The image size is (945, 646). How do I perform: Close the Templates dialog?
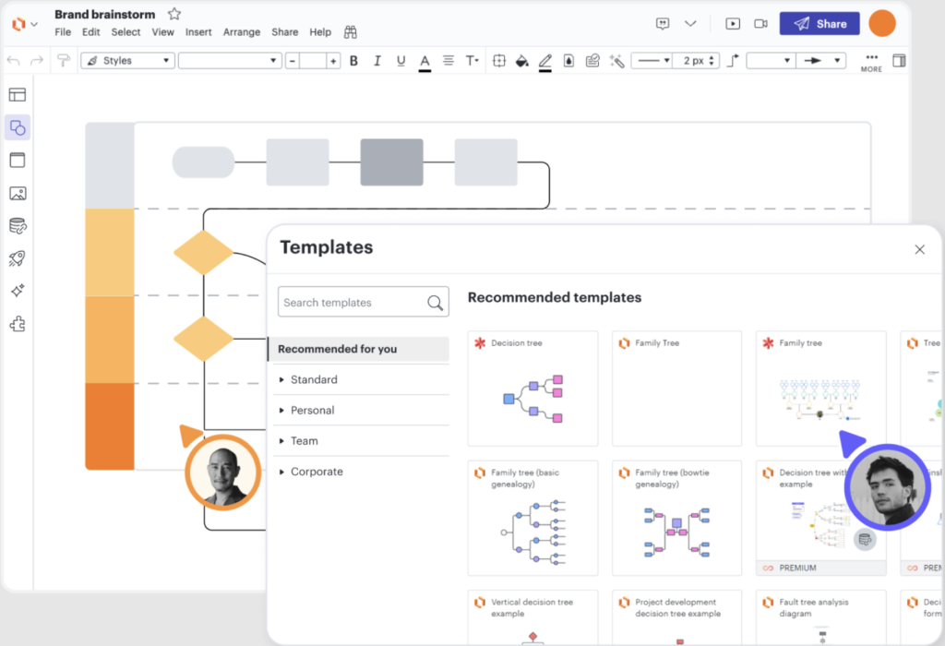click(920, 249)
